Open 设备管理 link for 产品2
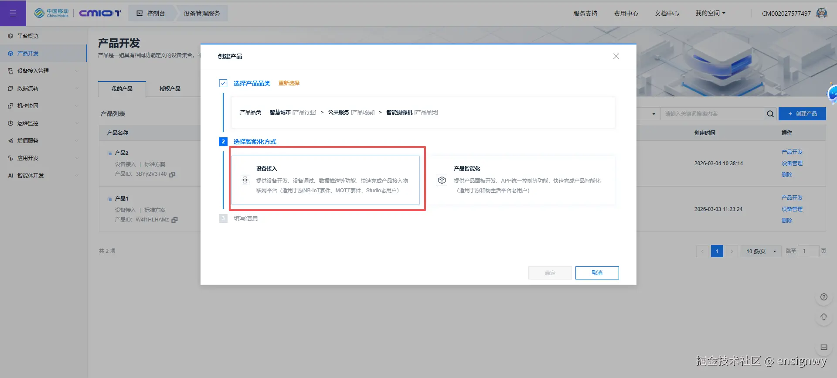 pos(792,163)
